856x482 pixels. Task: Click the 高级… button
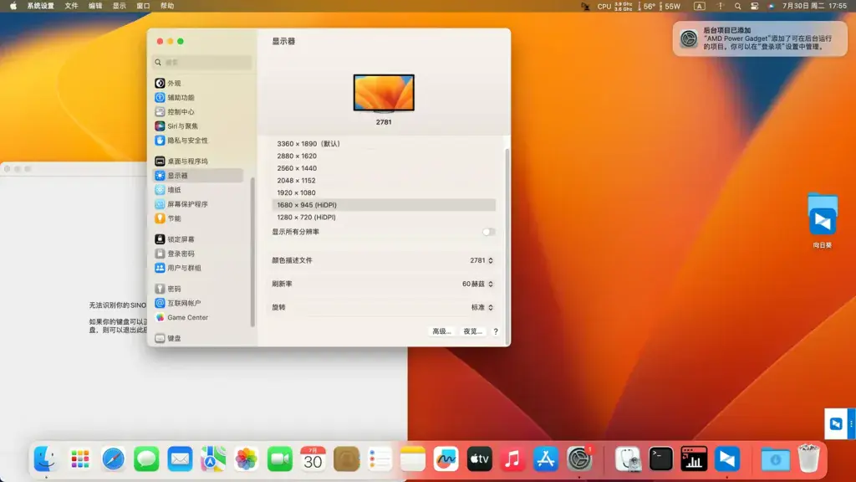441,331
